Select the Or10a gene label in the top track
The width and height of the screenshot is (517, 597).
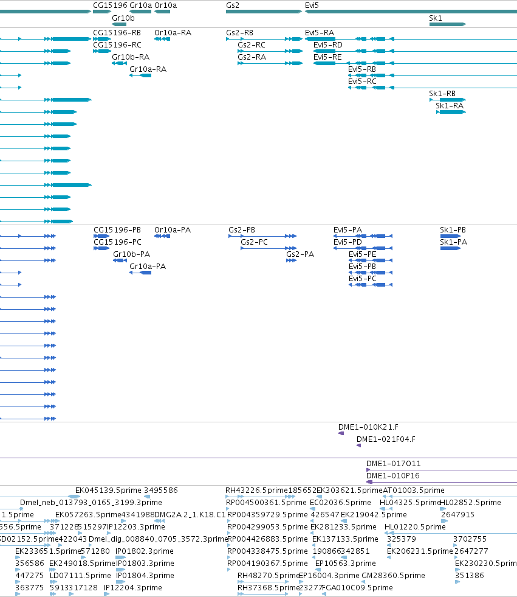166,5
